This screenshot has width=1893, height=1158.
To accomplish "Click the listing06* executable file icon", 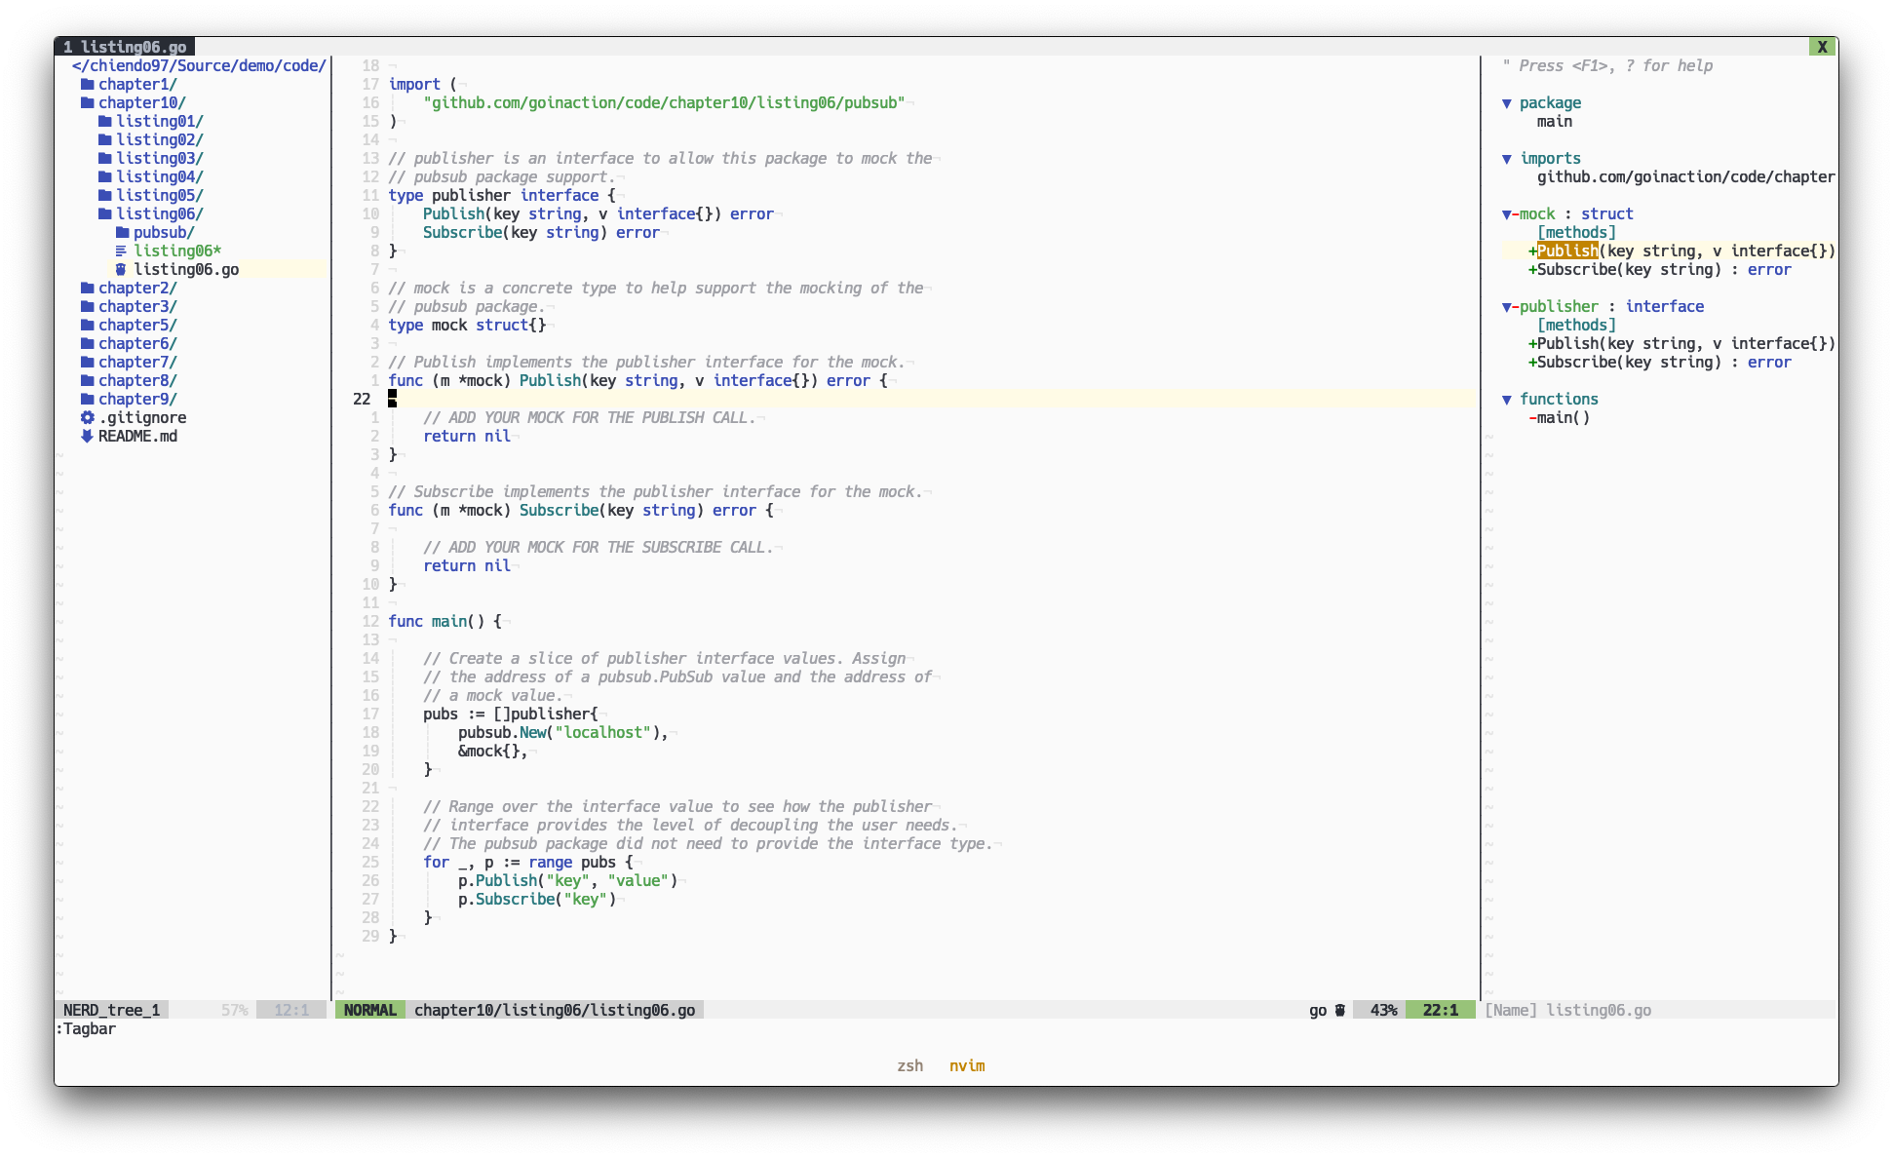I will click(121, 251).
